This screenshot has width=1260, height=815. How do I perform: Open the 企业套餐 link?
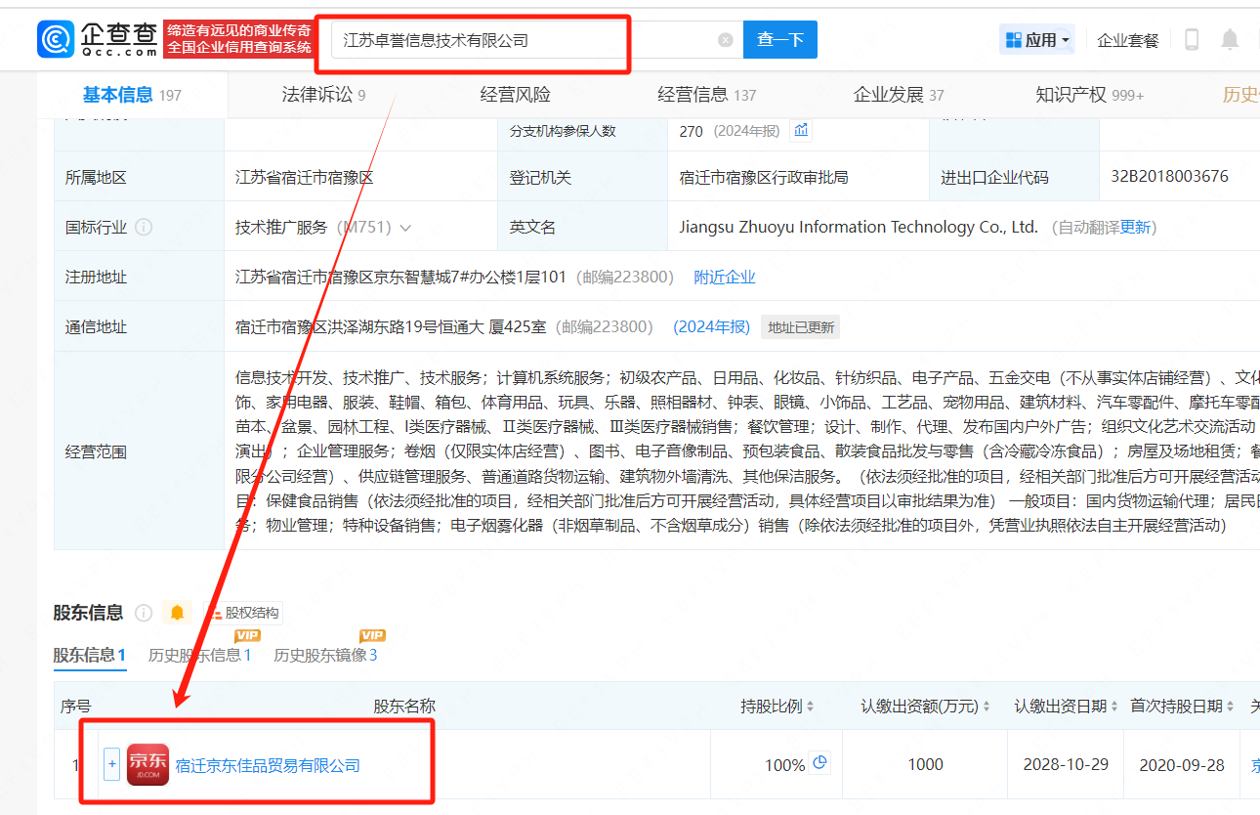(x=1128, y=40)
